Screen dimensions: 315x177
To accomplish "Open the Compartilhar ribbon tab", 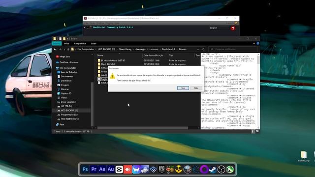I will pyautogui.click(x=80, y=44).
